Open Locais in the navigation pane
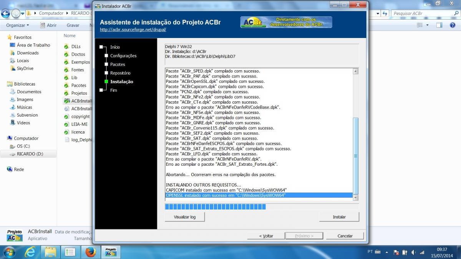This screenshot has width=461, height=259. (23, 61)
